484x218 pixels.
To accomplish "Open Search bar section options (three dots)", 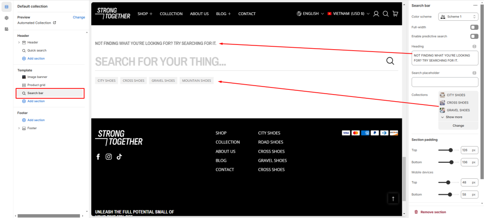I will pyautogui.click(x=475, y=6).
